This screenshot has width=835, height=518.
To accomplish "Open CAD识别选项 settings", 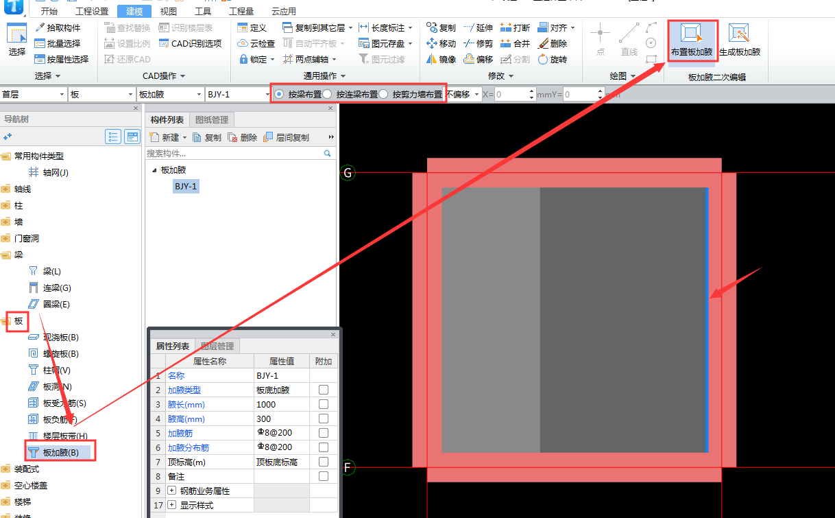I will coord(191,43).
